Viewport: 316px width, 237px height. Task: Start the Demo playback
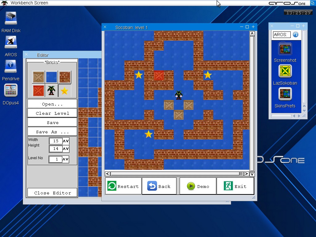[x=198, y=186]
